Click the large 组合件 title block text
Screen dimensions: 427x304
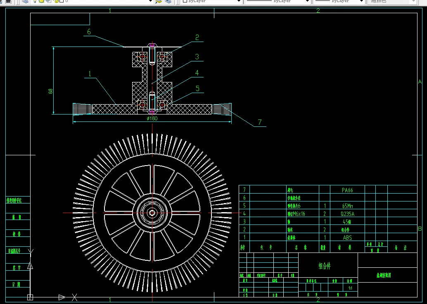pos(325,266)
